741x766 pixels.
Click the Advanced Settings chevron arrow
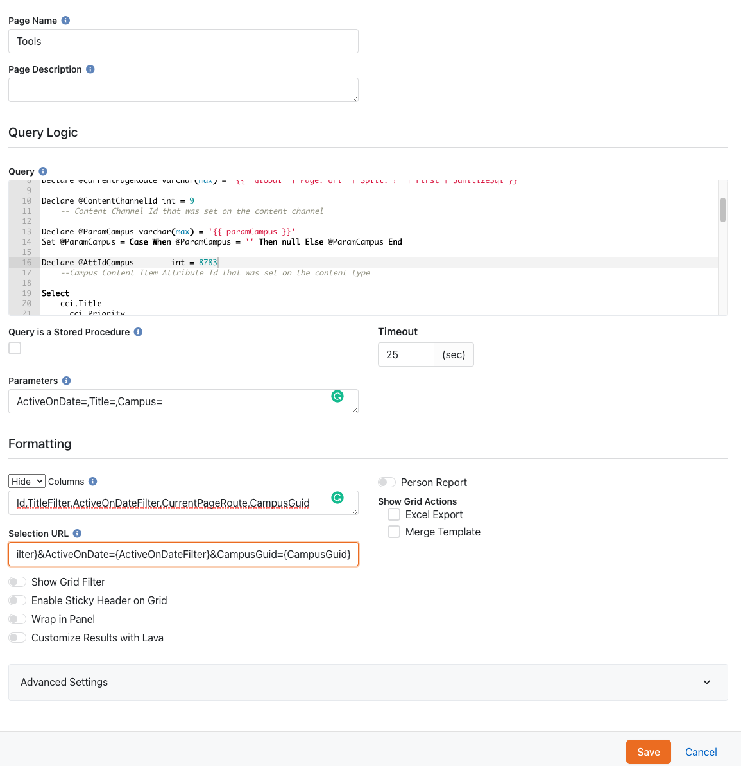pyautogui.click(x=707, y=682)
